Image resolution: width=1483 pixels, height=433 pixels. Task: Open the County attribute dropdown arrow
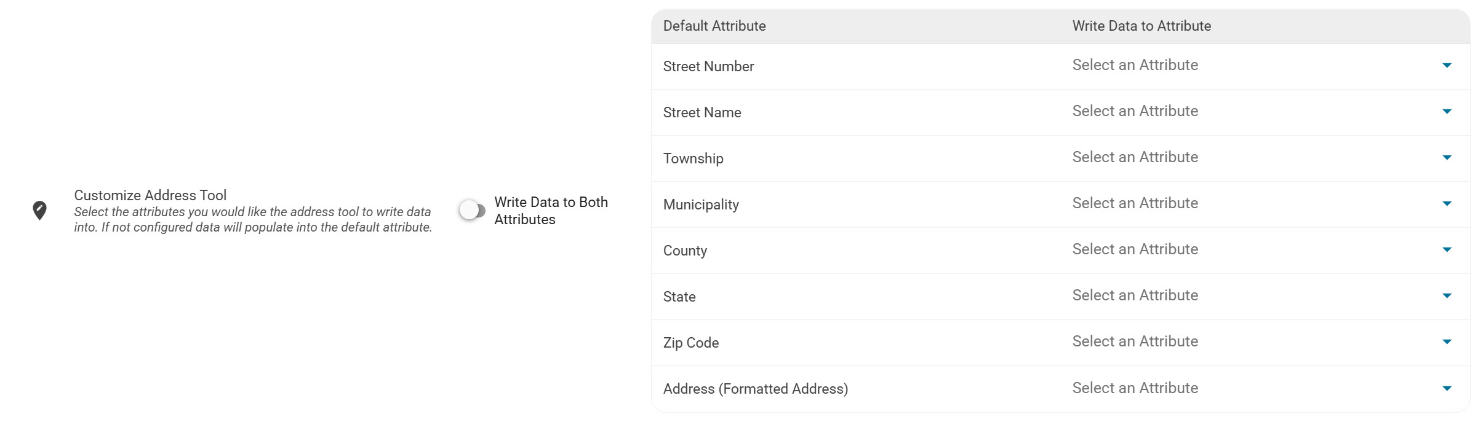click(1447, 249)
